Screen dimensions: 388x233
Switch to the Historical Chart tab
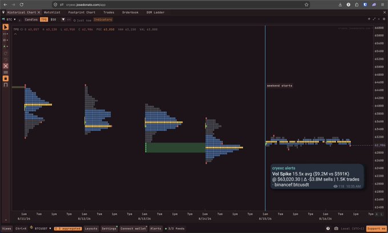pyautogui.click(x=21, y=12)
